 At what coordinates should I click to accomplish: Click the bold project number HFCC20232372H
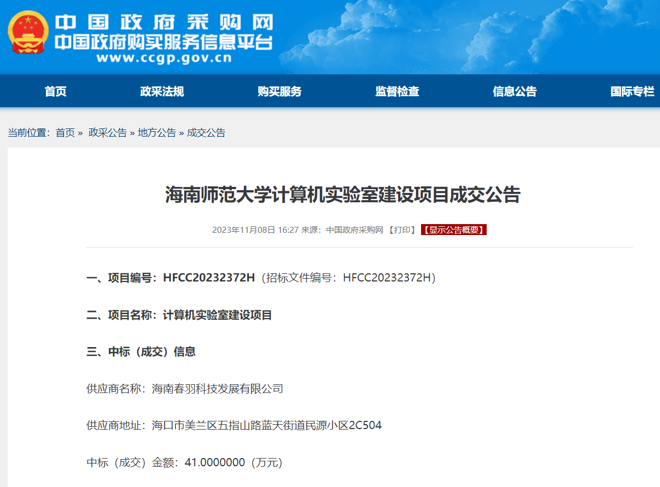[x=209, y=278]
